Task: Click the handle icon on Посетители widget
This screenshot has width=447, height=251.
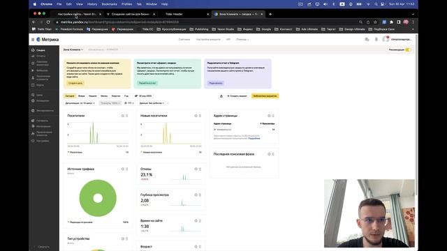Action: [127, 116]
